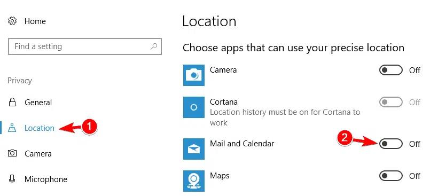Open Microphone privacy settings
Screen dimensions: 430x196
tap(46, 179)
